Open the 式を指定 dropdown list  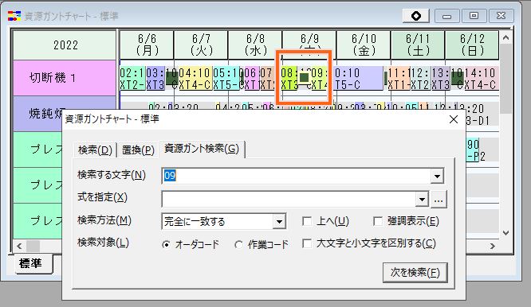422,200
